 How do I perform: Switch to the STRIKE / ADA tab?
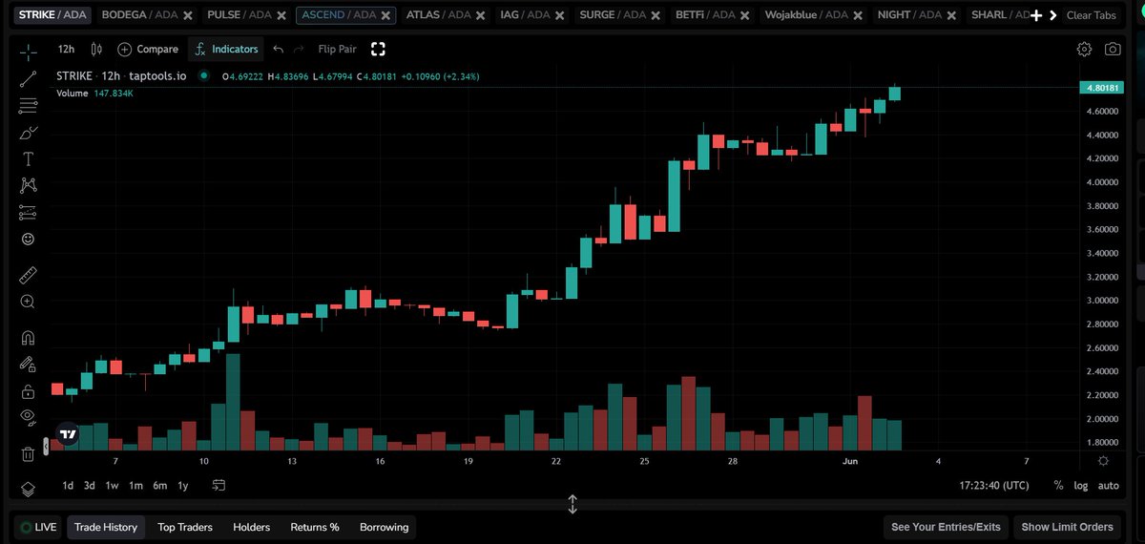[x=52, y=15]
